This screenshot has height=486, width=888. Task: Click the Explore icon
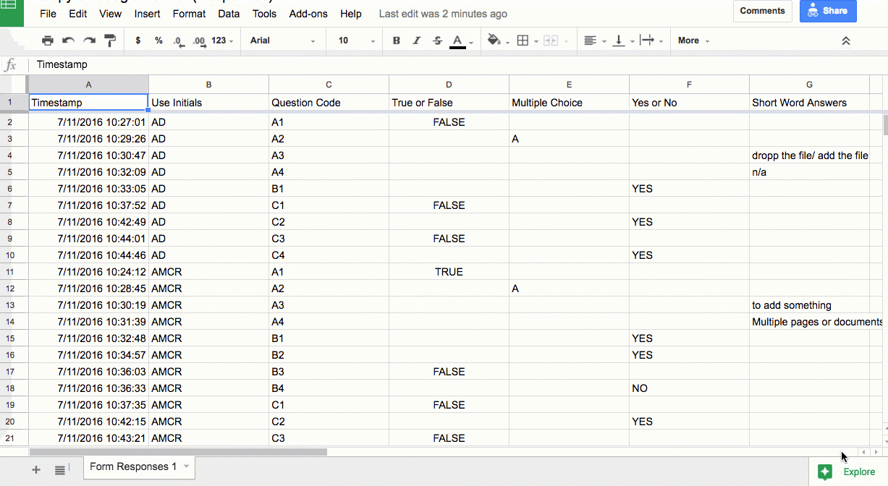(824, 472)
